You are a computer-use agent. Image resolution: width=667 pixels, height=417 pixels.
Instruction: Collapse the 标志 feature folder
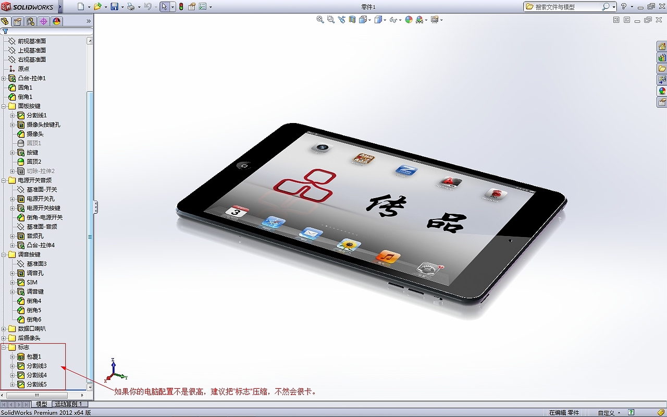tap(3, 347)
